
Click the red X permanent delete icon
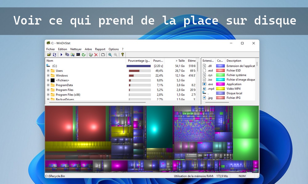[x=96, y=55]
